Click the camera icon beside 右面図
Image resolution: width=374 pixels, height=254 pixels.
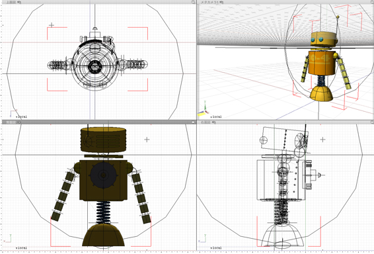[x=214, y=122]
